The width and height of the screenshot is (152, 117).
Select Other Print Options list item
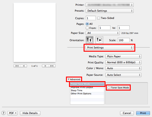(87, 94)
